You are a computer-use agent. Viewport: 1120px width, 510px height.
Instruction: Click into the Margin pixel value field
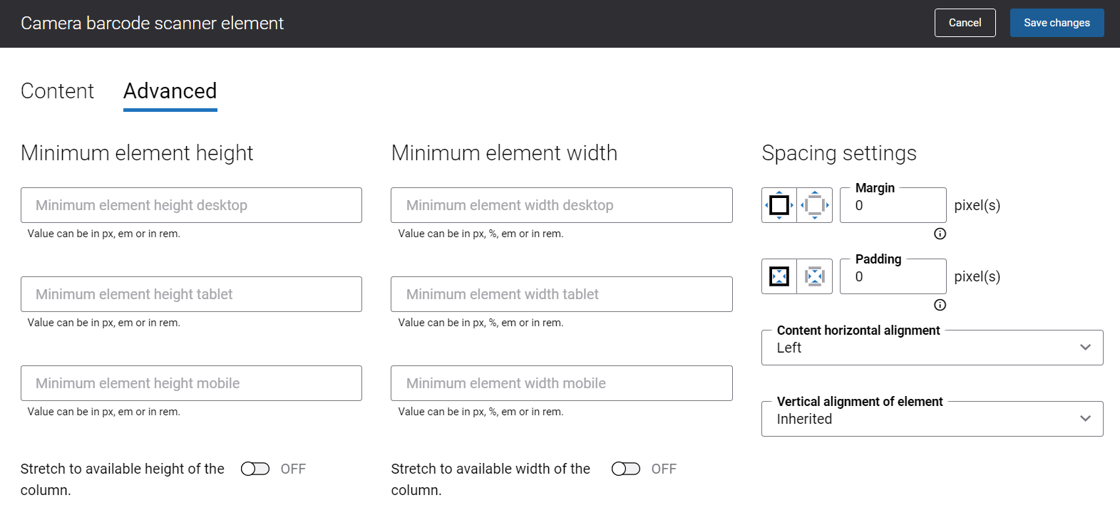[x=893, y=206]
